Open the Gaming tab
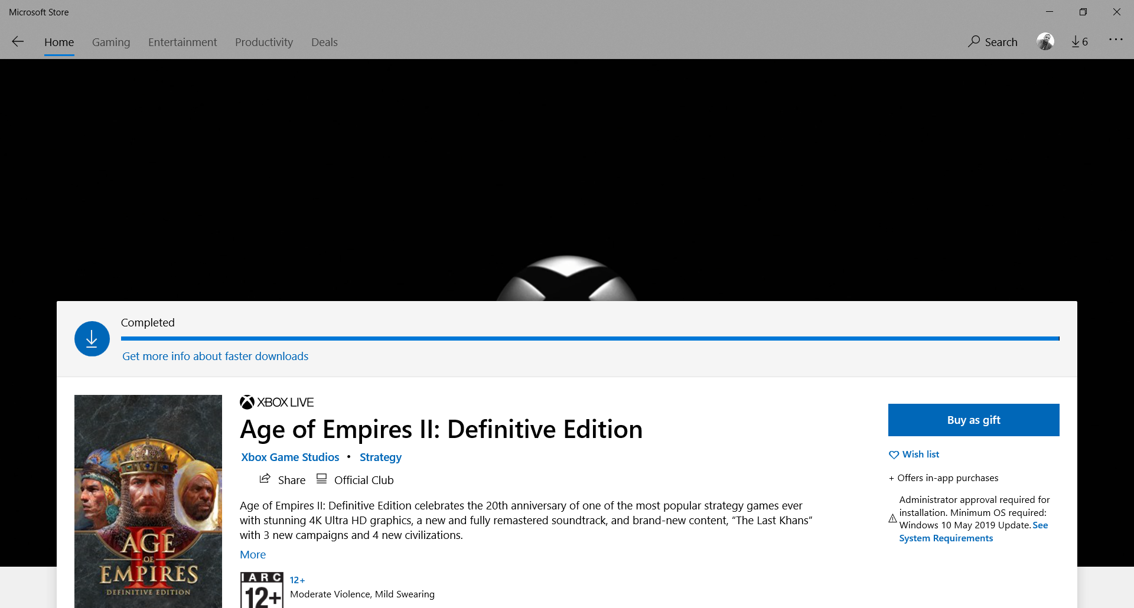This screenshot has width=1134, height=608. tap(111, 42)
